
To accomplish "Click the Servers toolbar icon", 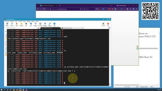I will click(12, 25).
